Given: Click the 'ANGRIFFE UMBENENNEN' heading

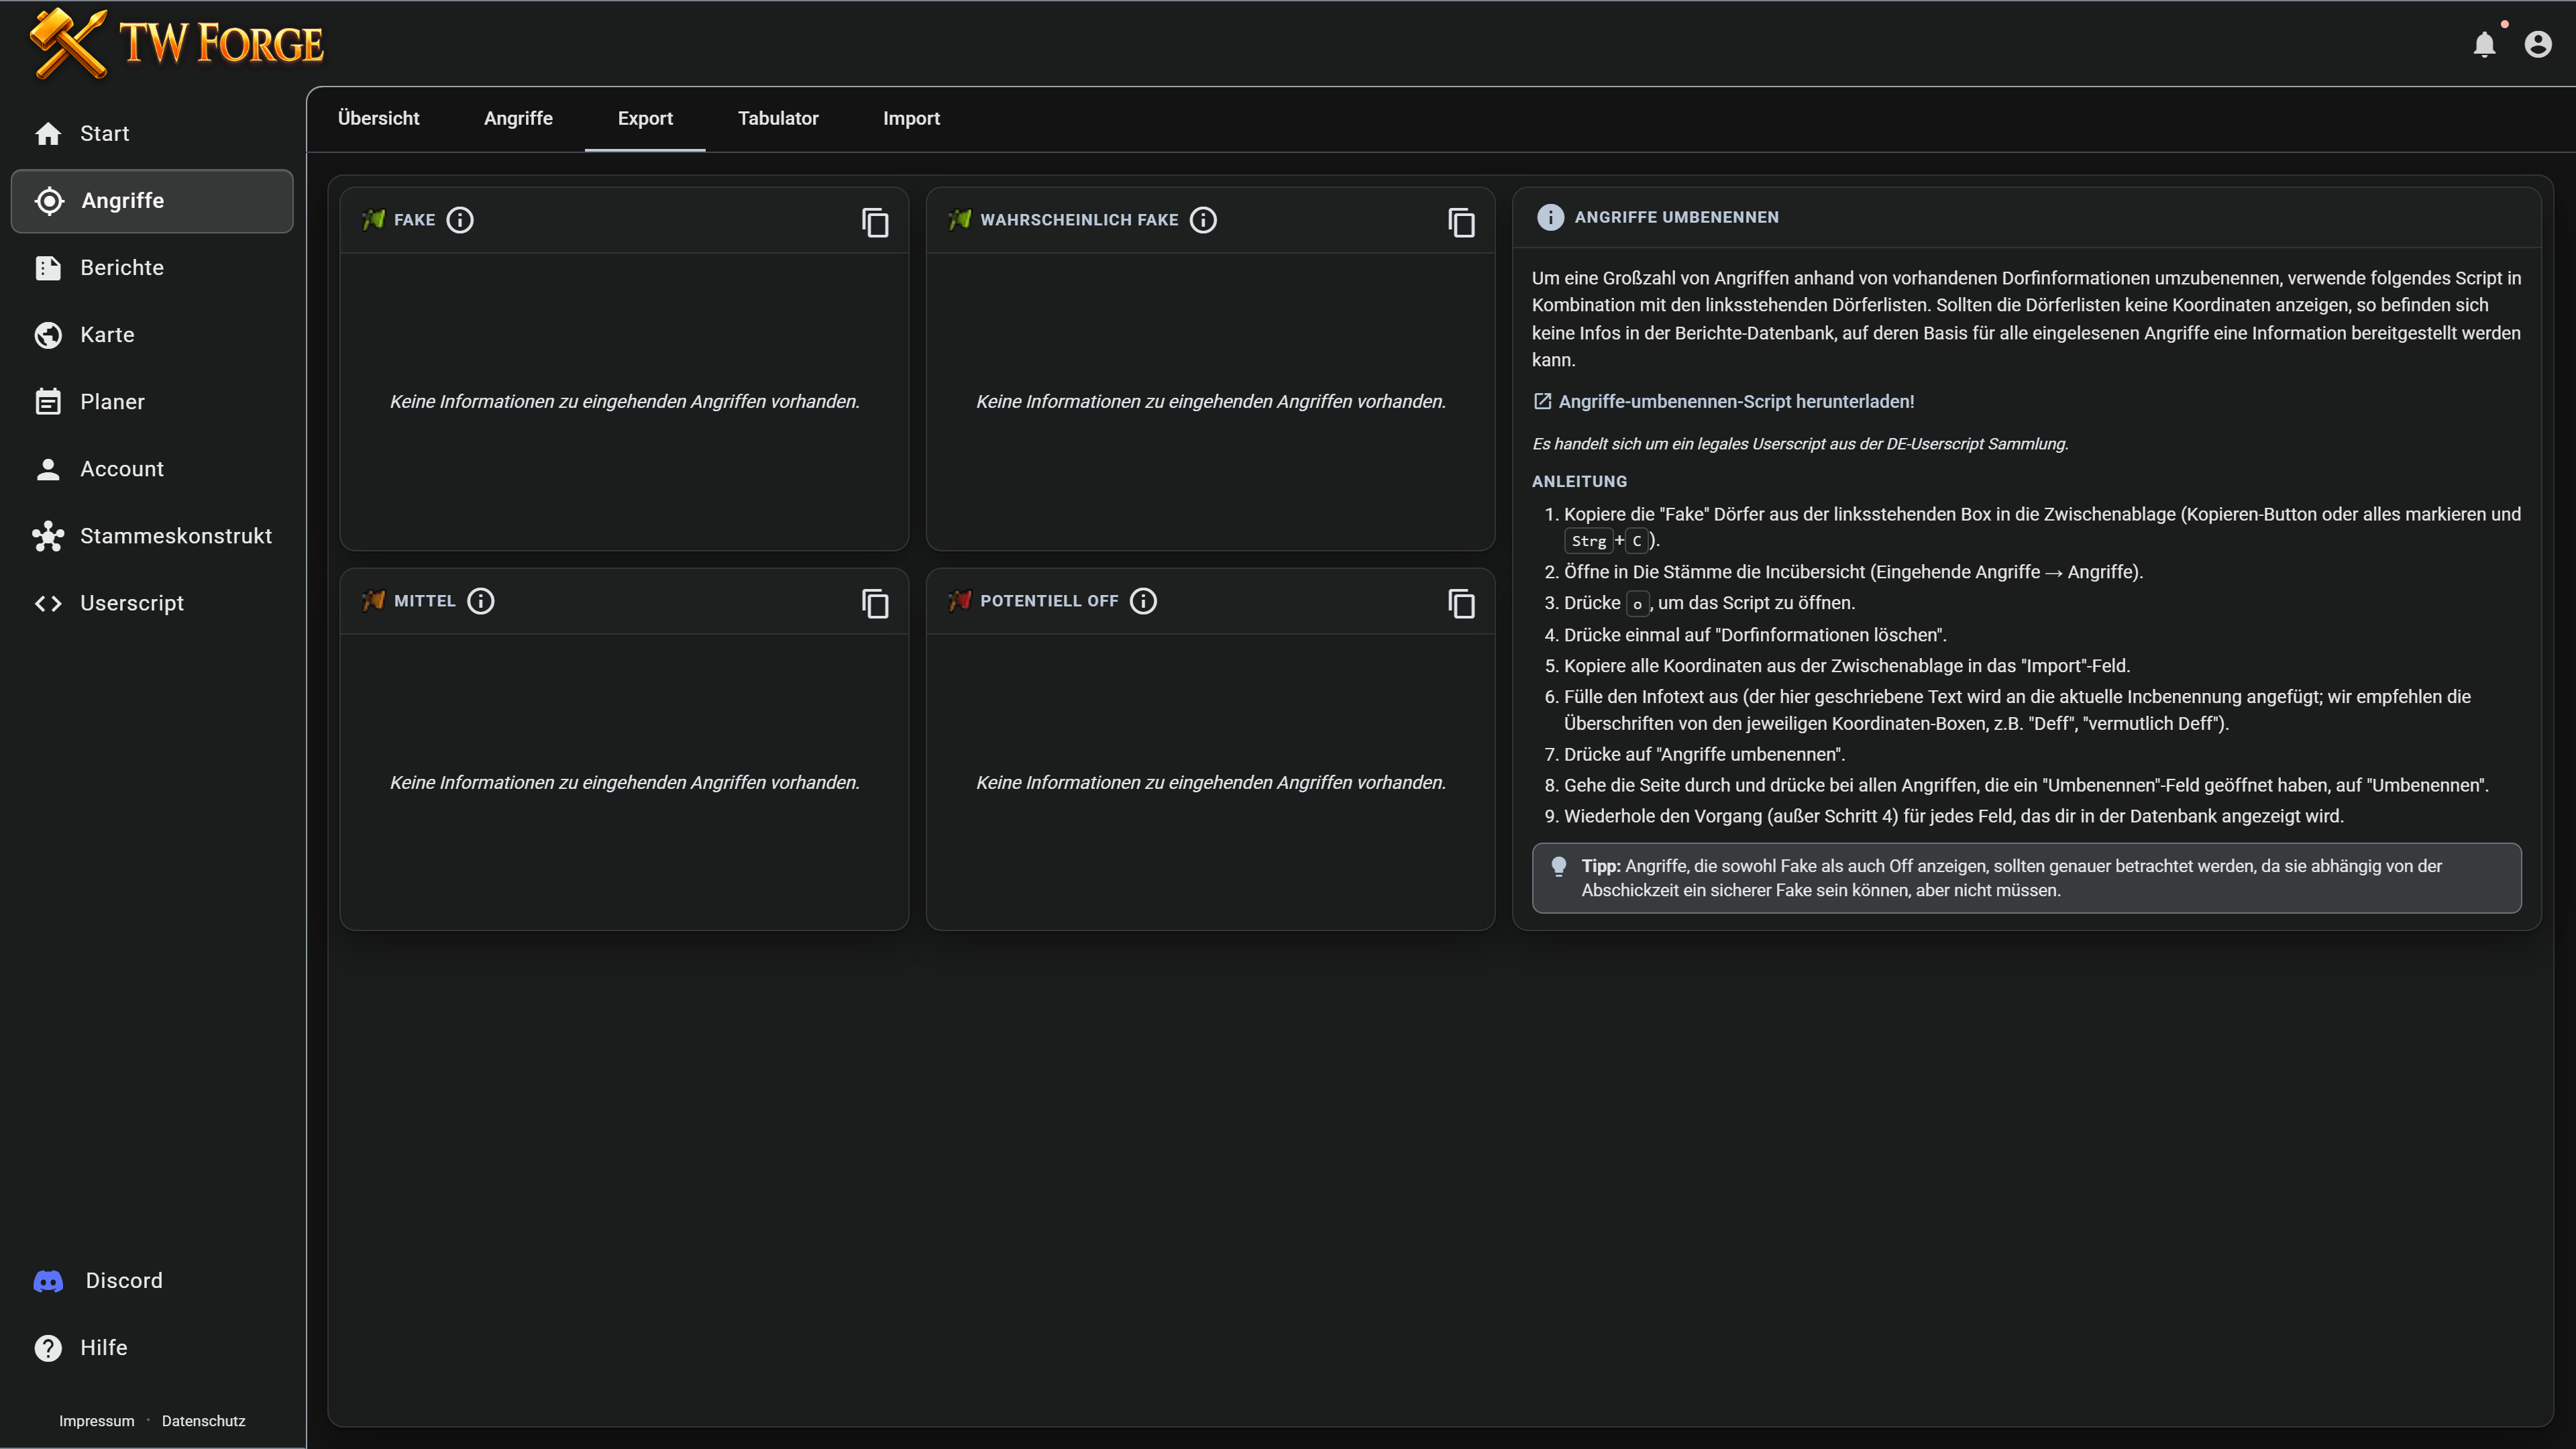Looking at the screenshot, I should [1676, 217].
